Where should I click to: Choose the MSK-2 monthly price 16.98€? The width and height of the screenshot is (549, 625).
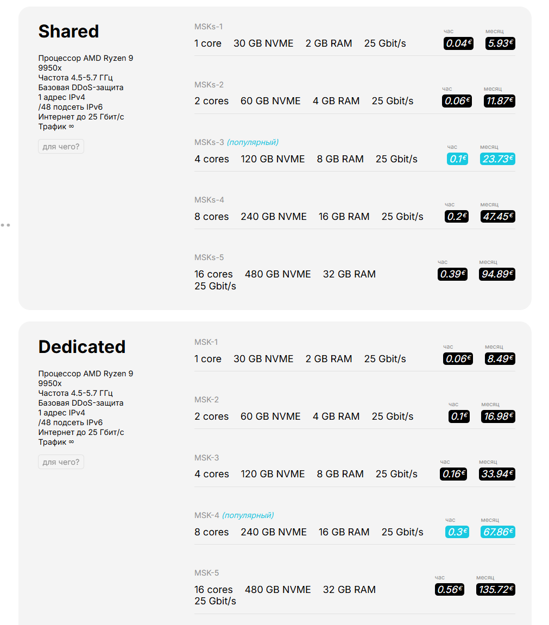pyautogui.click(x=498, y=416)
